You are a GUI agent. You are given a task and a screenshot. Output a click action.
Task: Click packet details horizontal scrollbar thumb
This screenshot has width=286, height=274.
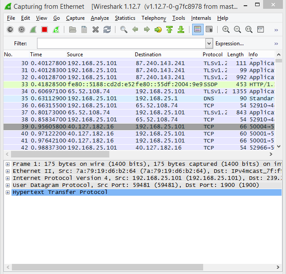click(108, 267)
